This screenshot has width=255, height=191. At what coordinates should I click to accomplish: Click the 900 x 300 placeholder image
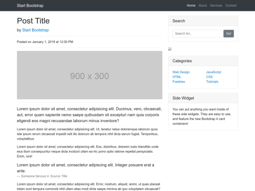[90, 75]
